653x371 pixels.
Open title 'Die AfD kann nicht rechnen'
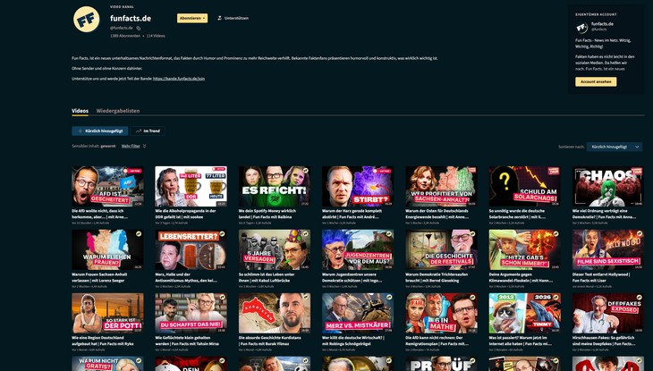click(x=435, y=341)
